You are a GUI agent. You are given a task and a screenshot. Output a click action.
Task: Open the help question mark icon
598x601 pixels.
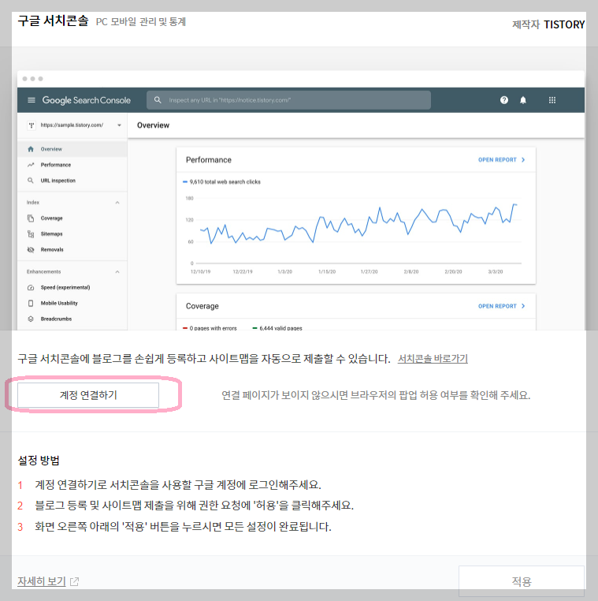tap(504, 100)
